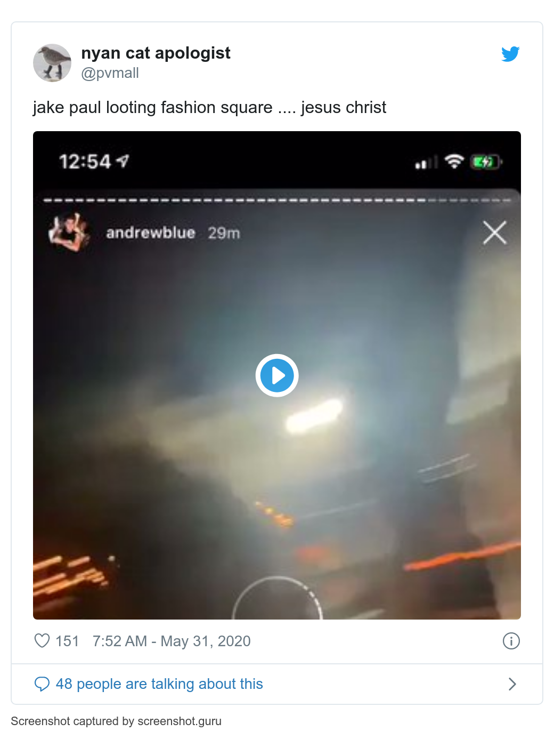The height and width of the screenshot is (739, 554).
Task: Click the tweet timestamp 7:52 AM May 31, 2020
Action: click(172, 641)
